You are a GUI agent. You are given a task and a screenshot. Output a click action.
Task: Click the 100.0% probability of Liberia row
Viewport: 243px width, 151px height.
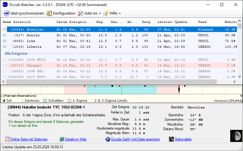tap(231, 47)
